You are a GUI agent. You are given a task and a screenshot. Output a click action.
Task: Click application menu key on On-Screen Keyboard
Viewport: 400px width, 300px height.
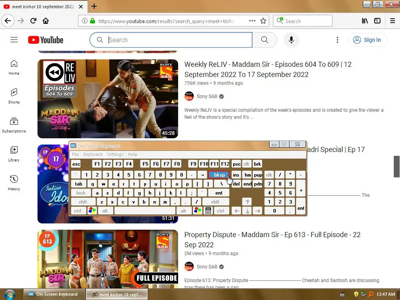pyautogui.click(x=208, y=211)
